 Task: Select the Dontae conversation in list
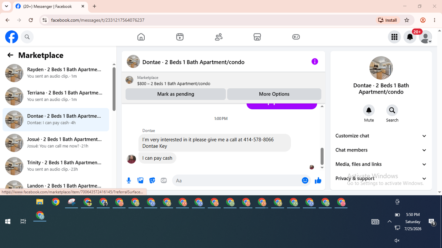[x=56, y=119]
